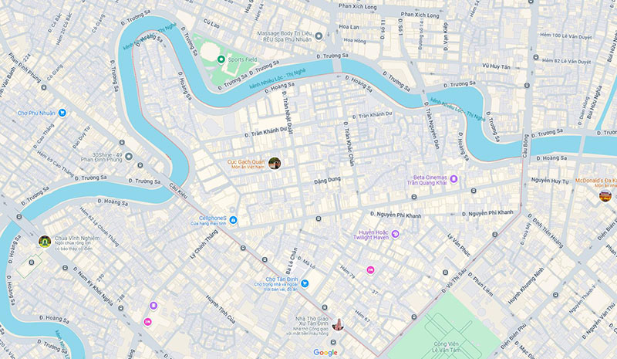Select the Đặng Dung street label
Image resolution: width=617 pixels, height=359 pixels.
click(327, 181)
